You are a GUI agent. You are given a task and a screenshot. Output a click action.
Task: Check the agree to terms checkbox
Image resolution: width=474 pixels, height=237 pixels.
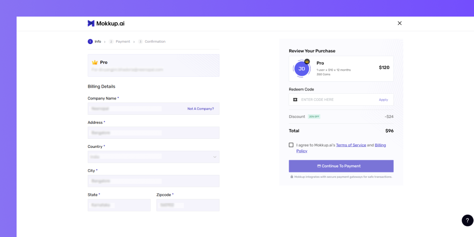[x=291, y=145]
